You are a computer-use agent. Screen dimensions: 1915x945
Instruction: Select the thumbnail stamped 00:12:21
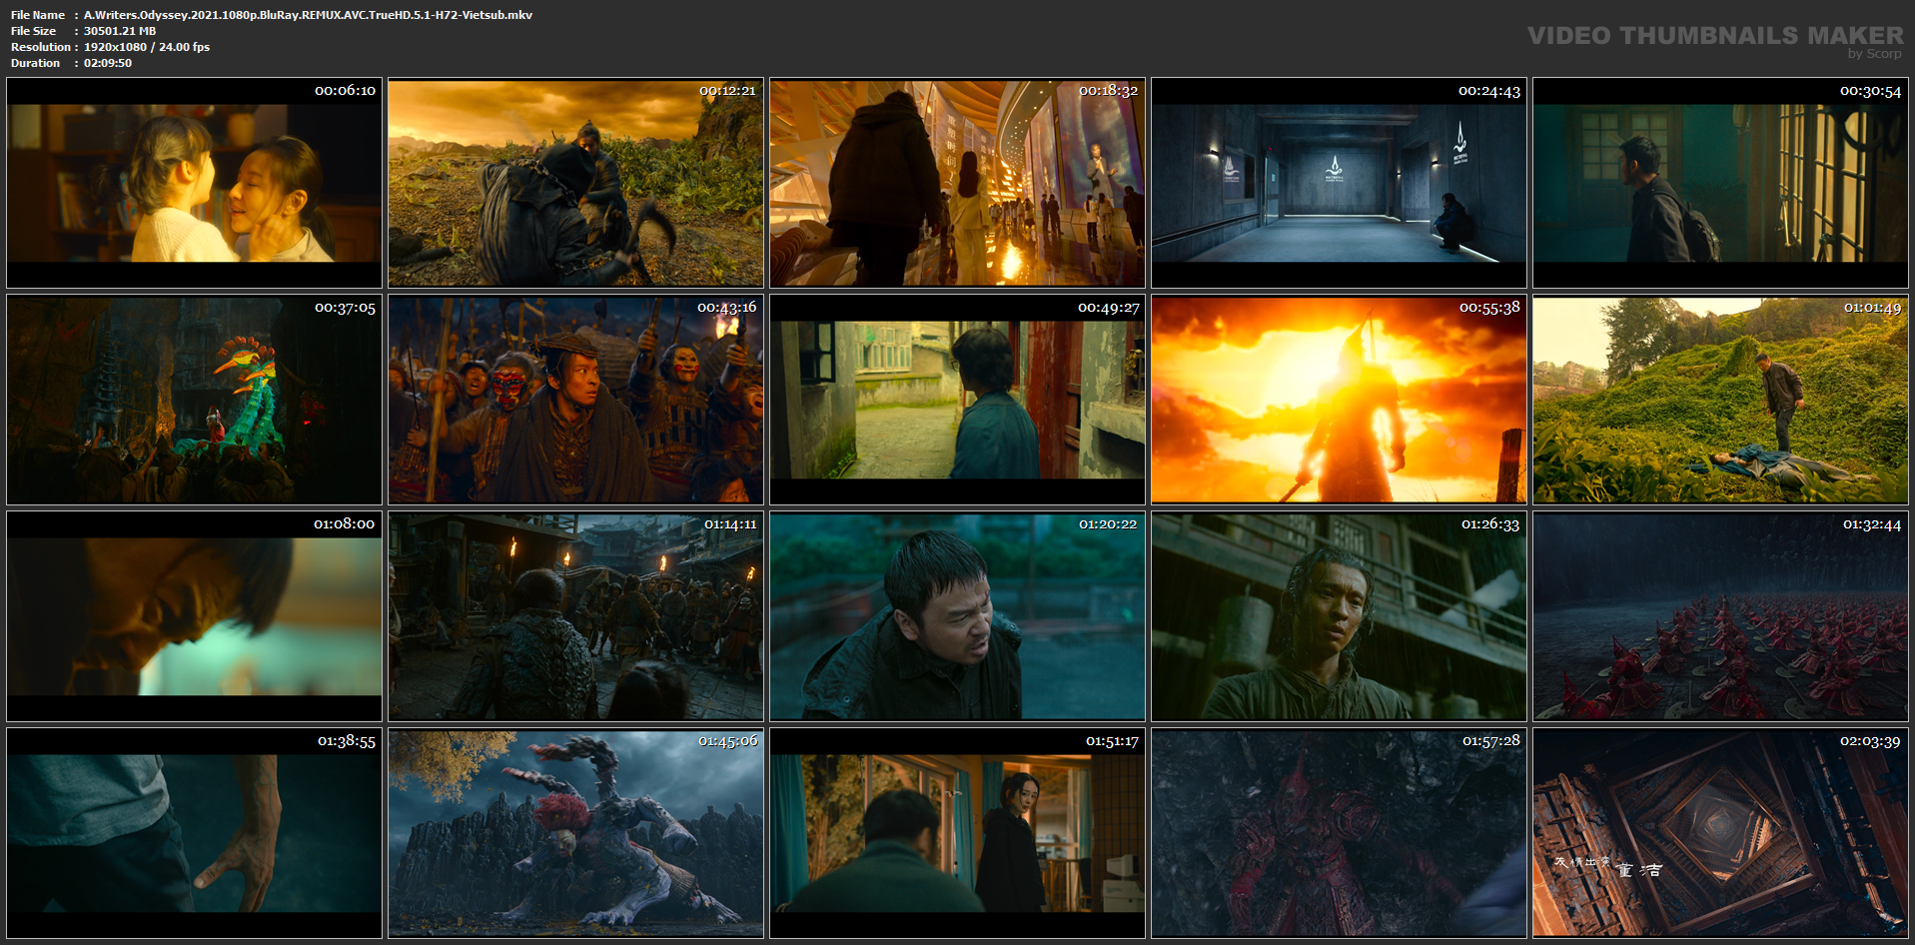[575, 183]
